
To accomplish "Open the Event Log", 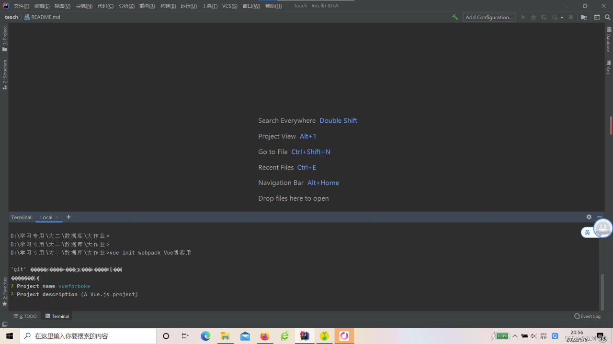I will coord(588,316).
